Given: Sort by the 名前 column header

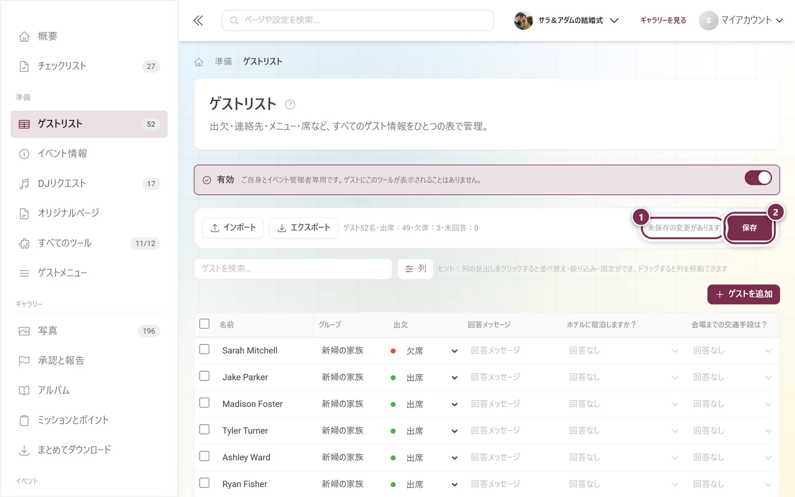Looking at the screenshot, I should (x=227, y=325).
